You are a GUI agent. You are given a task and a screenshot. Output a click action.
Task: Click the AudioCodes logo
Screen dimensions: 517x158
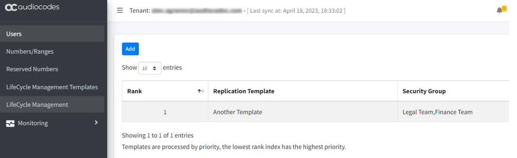(x=32, y=7)
